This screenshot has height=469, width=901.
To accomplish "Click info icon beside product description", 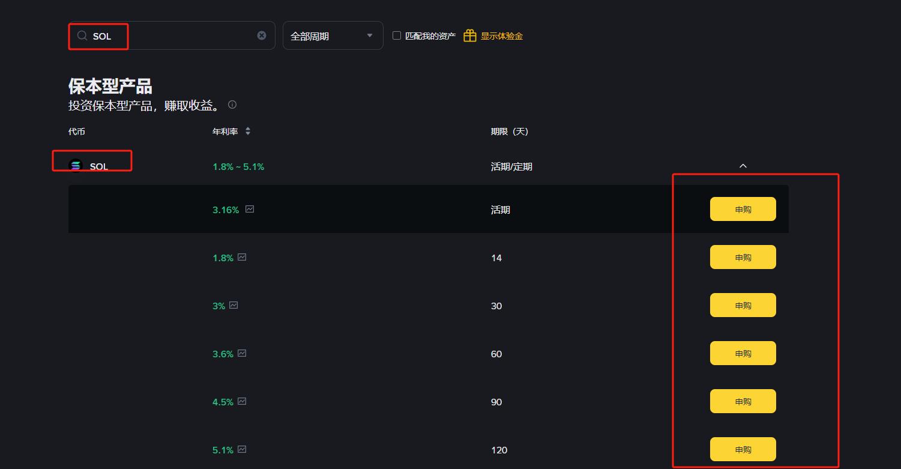I will point(232,105).
